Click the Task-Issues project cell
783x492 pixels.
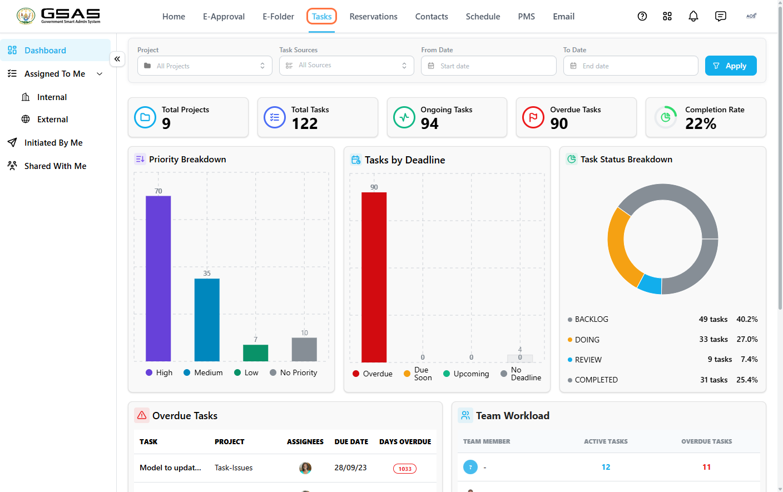click(234, 468)
